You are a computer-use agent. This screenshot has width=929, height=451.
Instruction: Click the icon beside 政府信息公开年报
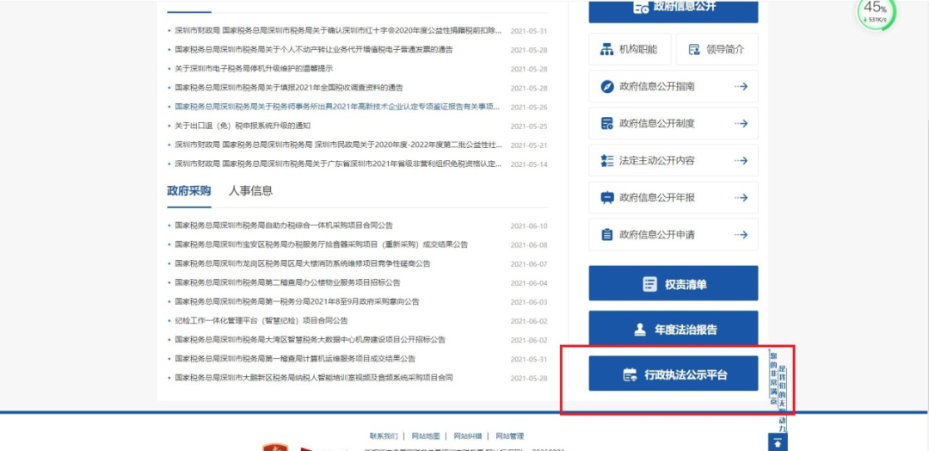click(606, 197)
